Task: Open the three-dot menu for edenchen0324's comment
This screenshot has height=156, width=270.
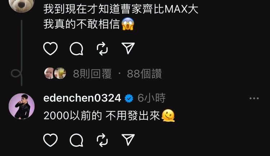Action: click(x=254, y=98)
